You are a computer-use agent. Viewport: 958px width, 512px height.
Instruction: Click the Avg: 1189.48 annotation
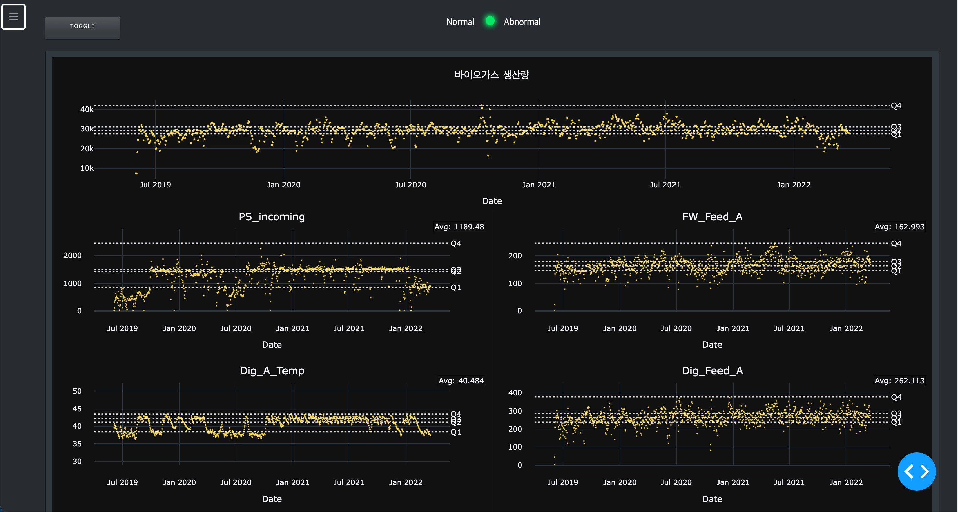click(459, 227)
